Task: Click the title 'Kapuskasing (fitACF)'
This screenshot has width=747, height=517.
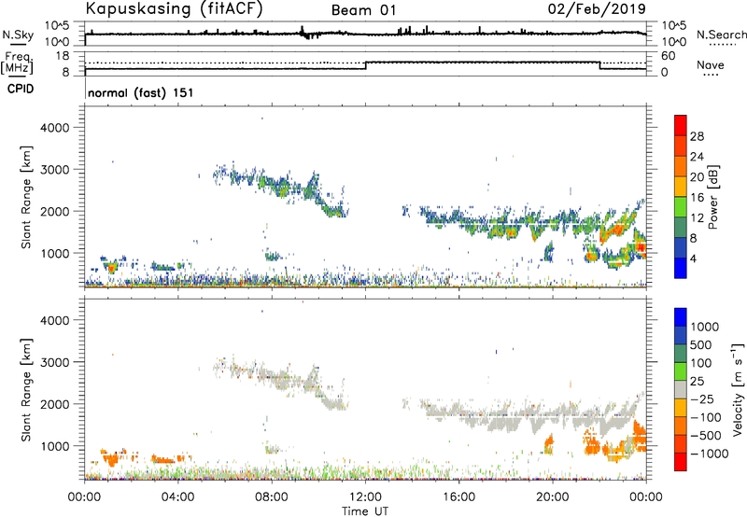Action: click(x=174, y=8)
